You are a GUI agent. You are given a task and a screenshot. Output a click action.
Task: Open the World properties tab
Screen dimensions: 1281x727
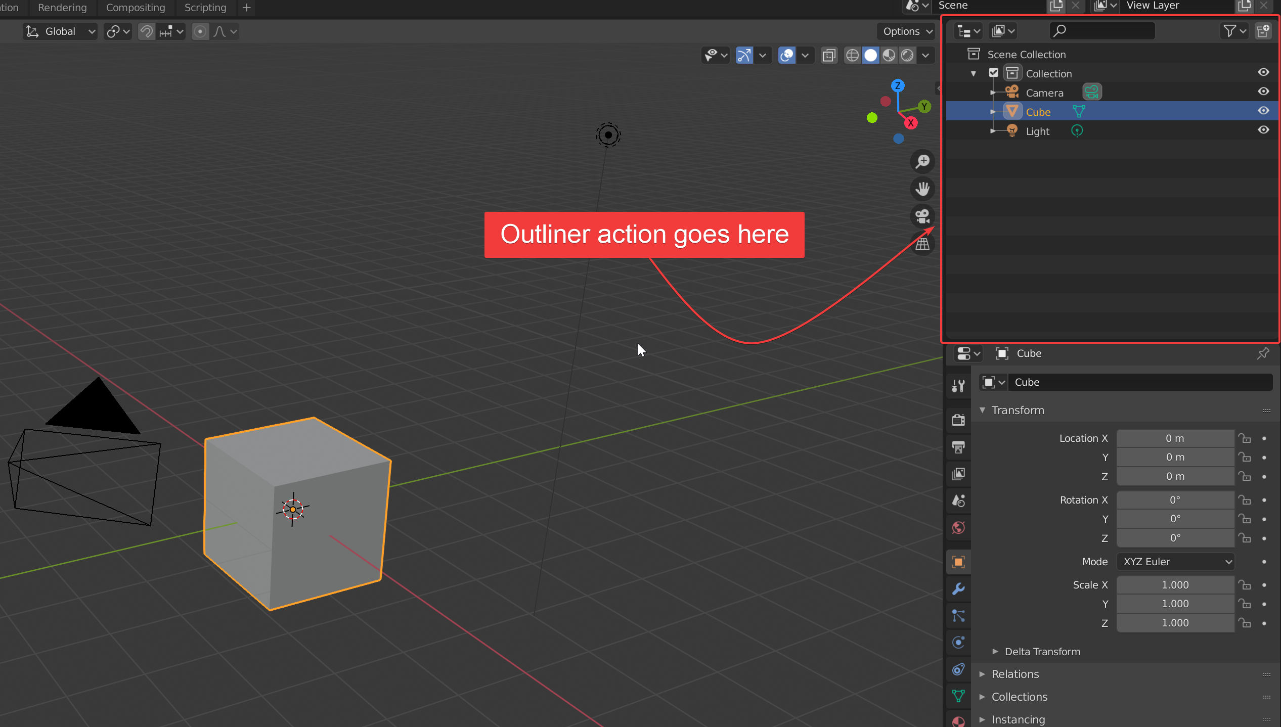pos(958,528)
